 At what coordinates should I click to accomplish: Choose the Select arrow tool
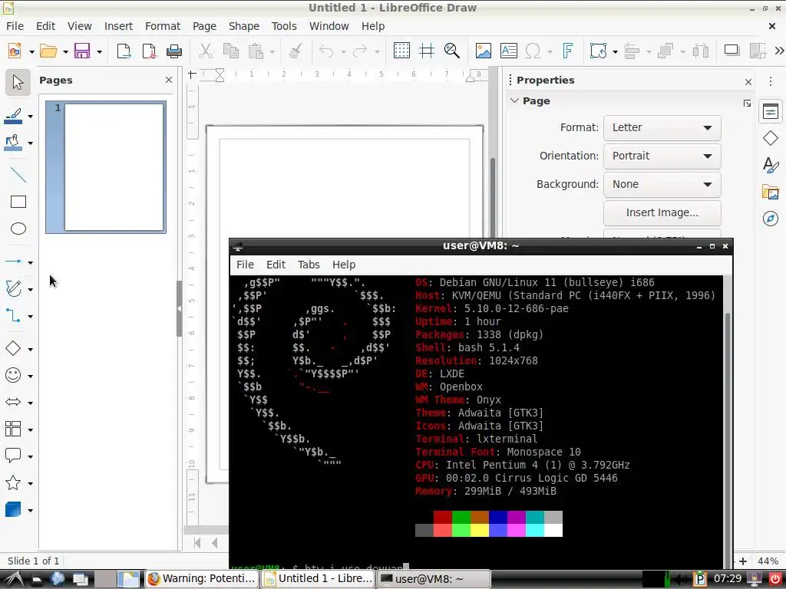[18, 82]
